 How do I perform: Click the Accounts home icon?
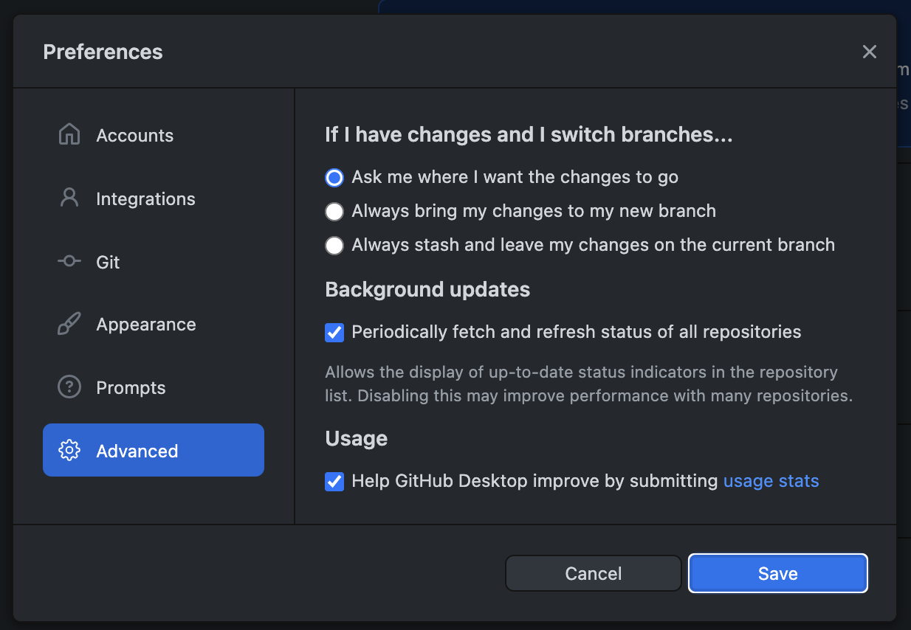point(69,135)
